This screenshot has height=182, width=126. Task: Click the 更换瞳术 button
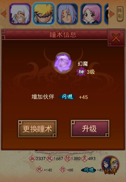37,129
